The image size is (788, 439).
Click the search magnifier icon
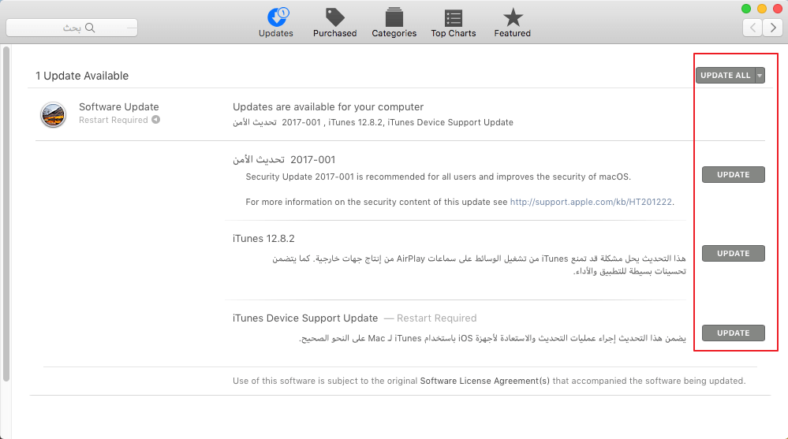coord(90,28)
